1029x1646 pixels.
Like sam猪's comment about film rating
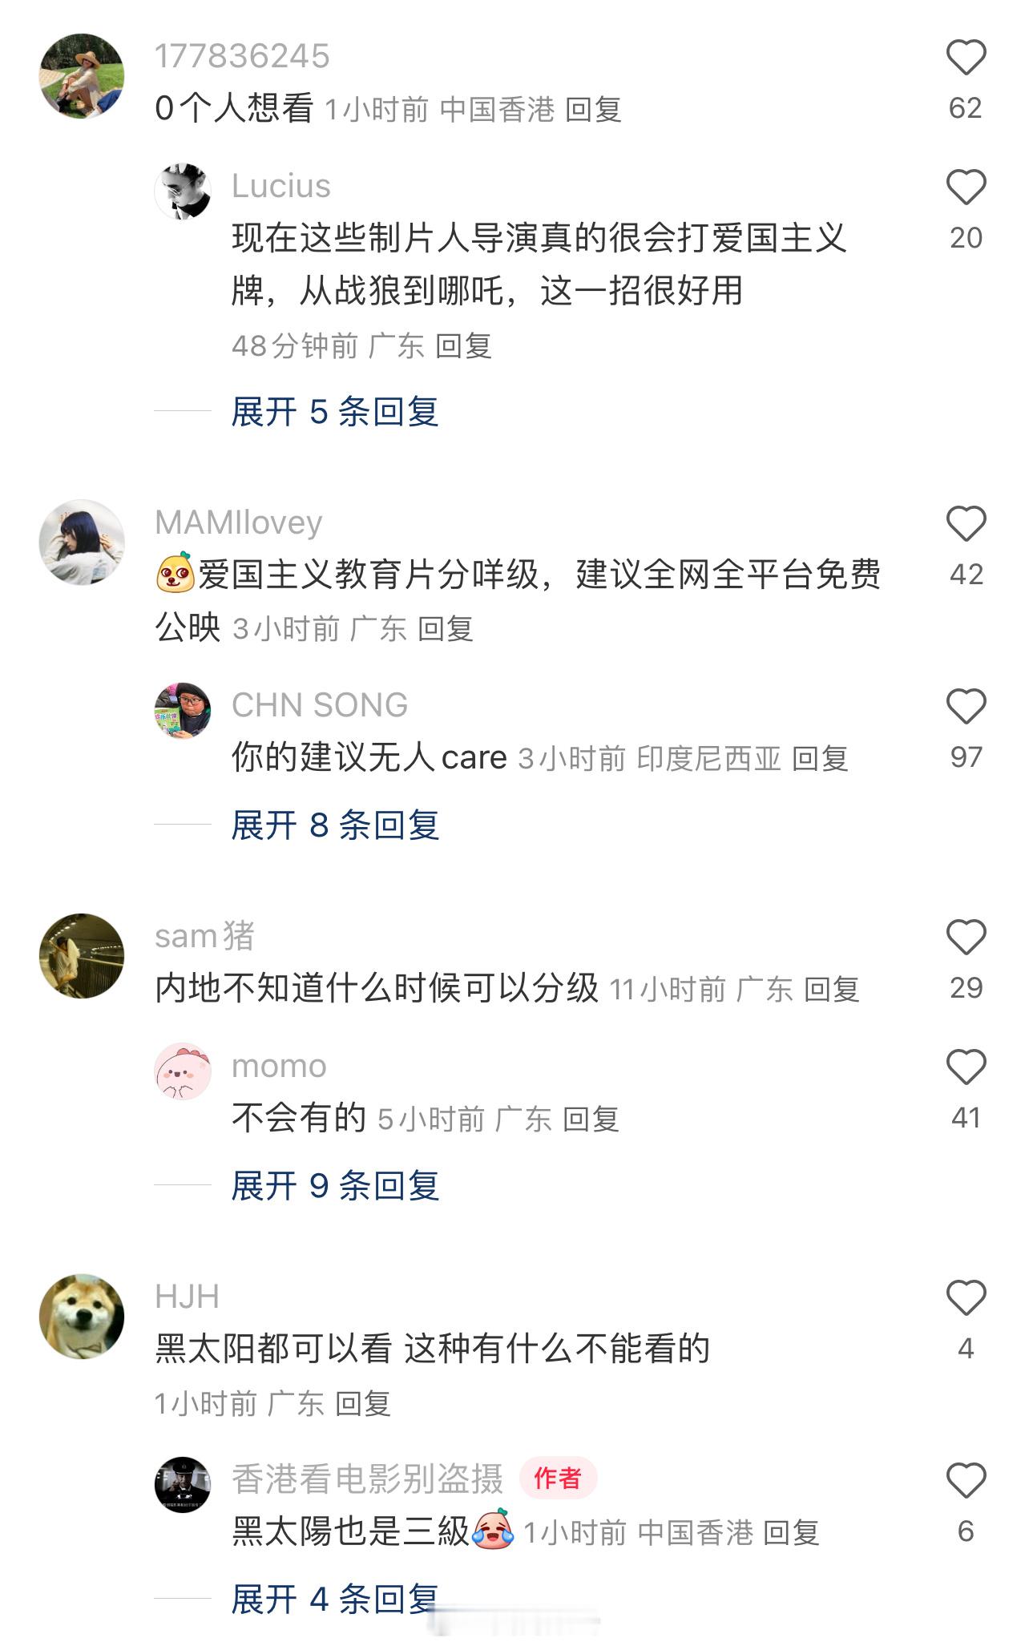click(966, 938)
